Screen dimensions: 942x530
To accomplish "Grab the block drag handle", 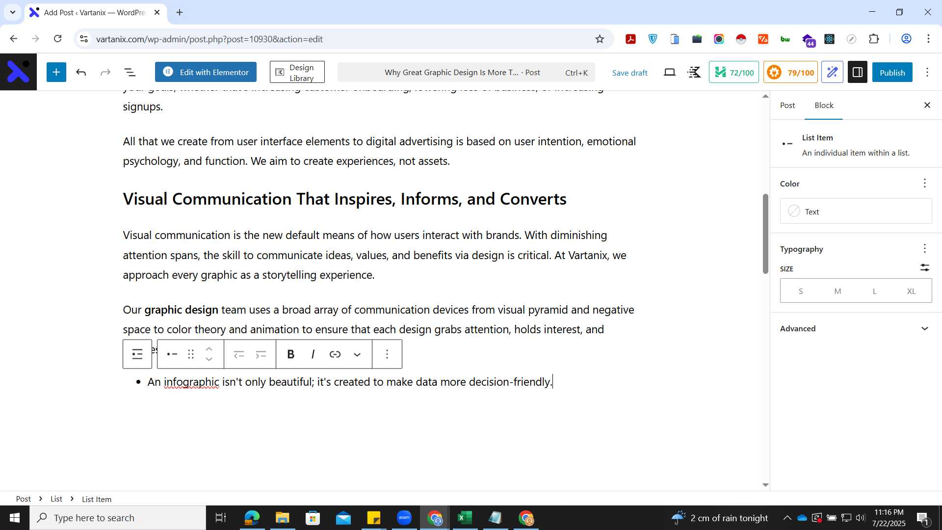I will tap(191, 354).
